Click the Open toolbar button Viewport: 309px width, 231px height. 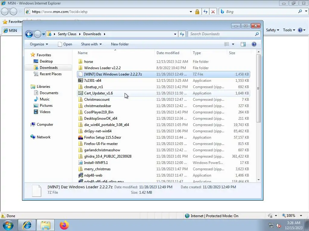pyautogui.click(x=65, y=44)
